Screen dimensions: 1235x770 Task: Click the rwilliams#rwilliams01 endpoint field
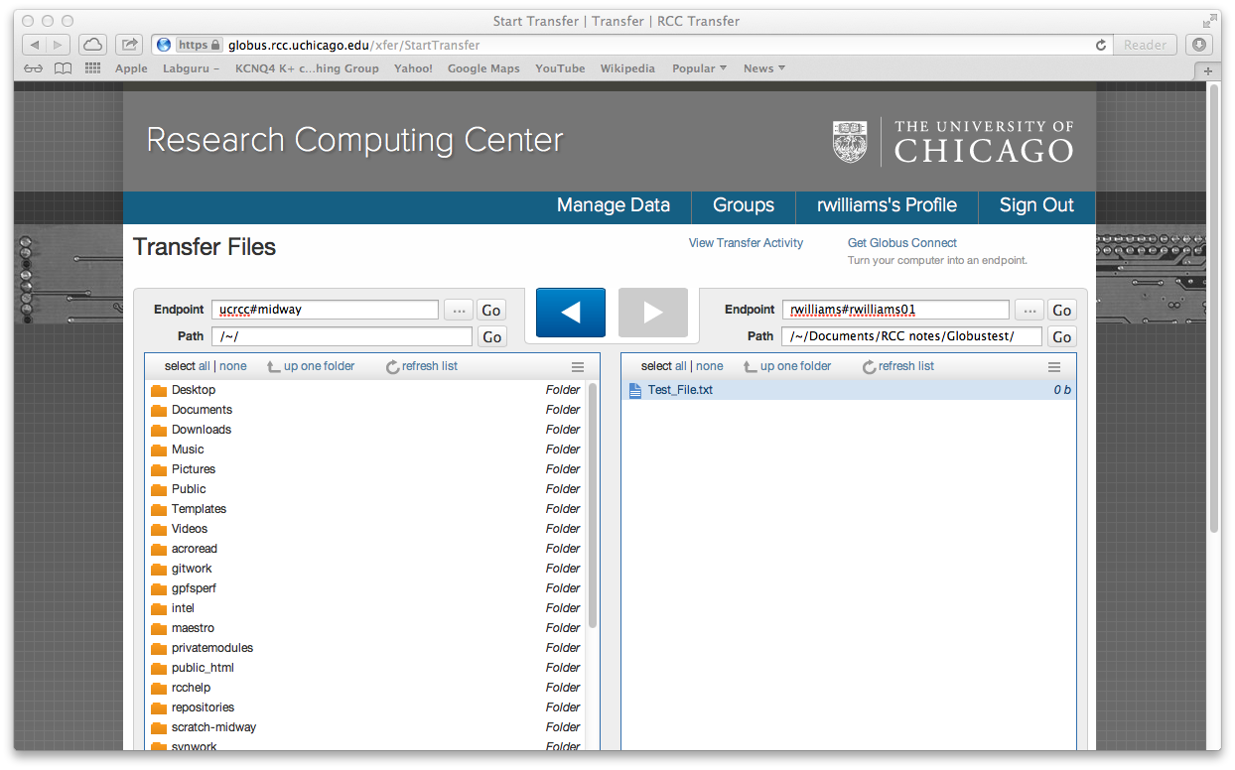pyautogui.click(x=895, y=310)
